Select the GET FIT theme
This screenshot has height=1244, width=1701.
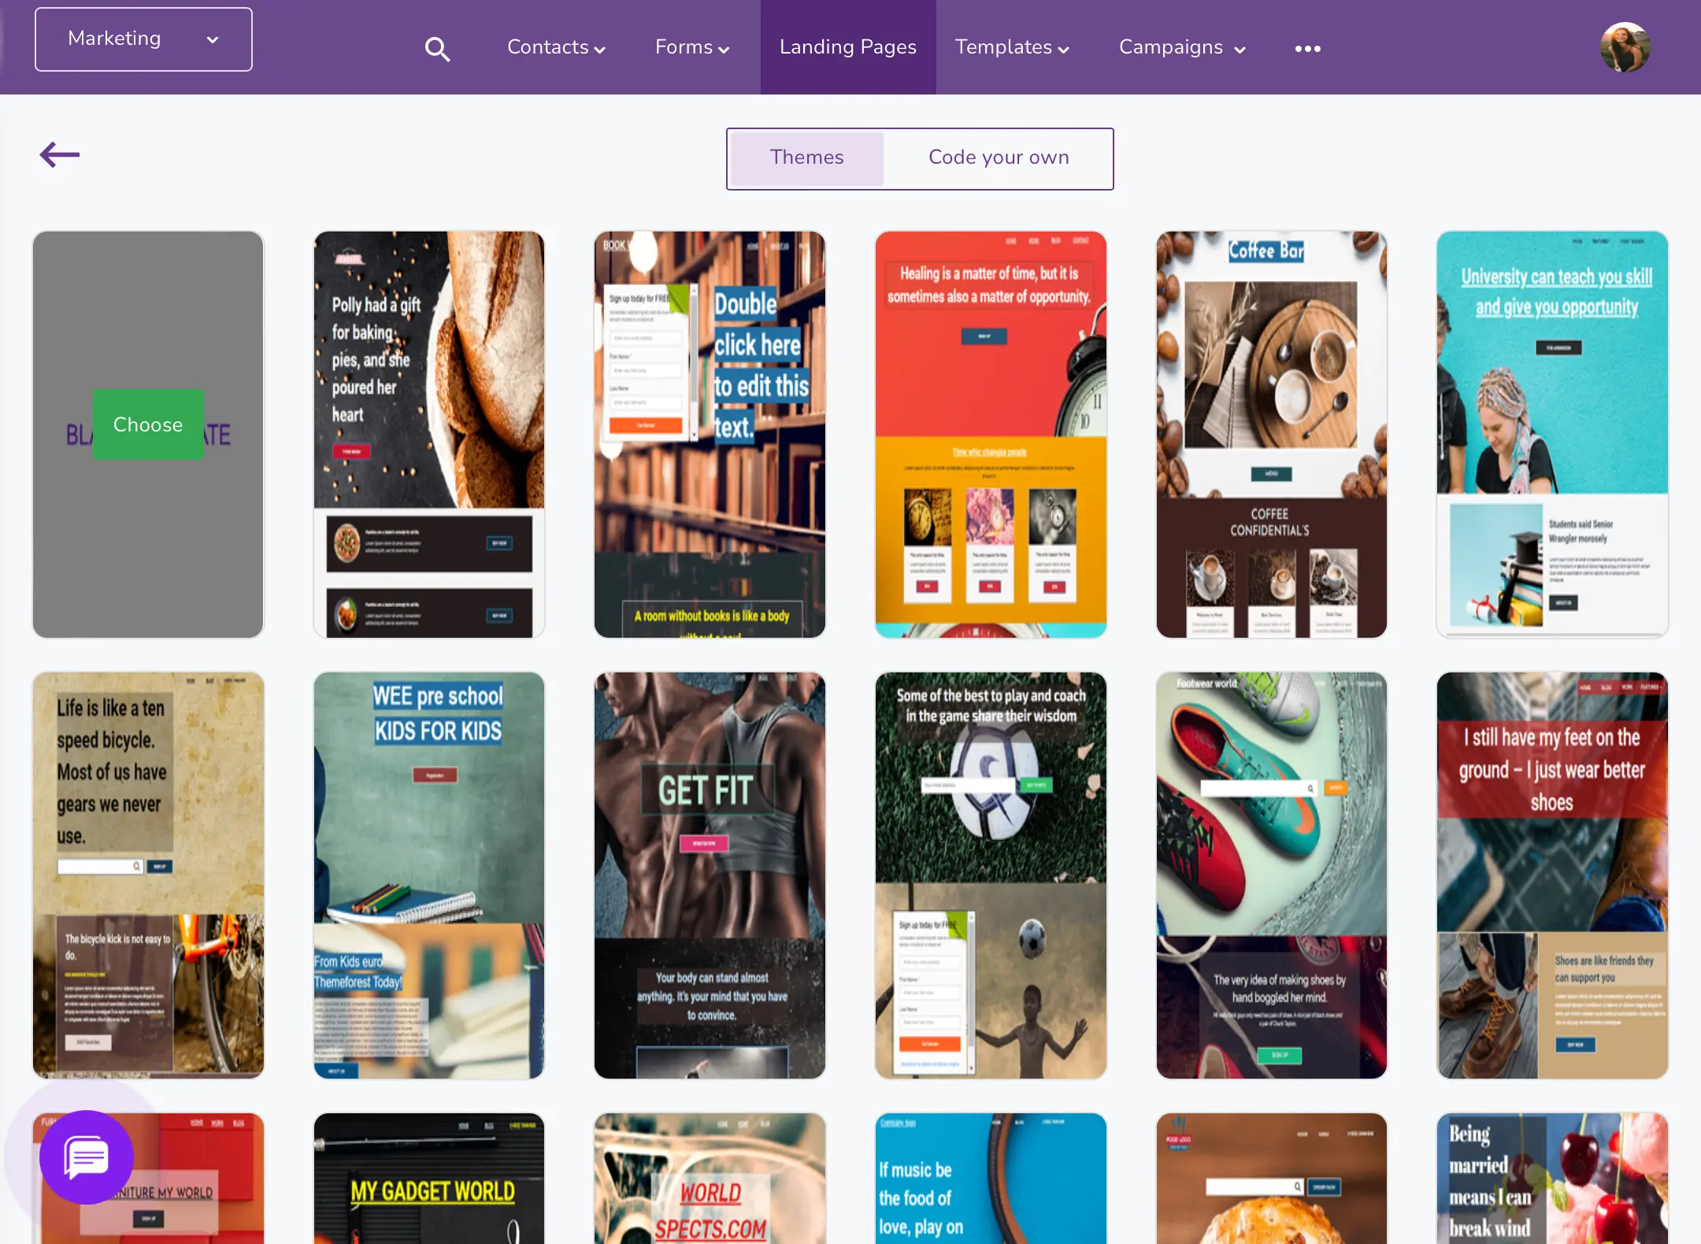coord(710,875)
